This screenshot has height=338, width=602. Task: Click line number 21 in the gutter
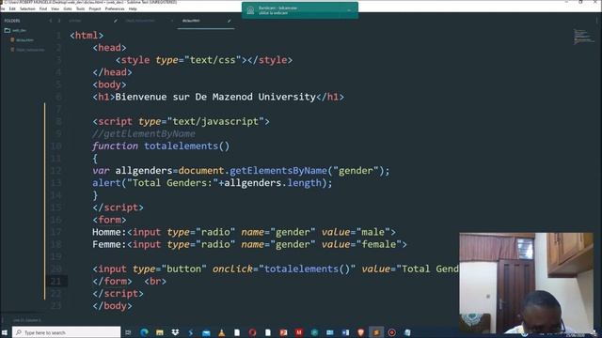point(55,282)
